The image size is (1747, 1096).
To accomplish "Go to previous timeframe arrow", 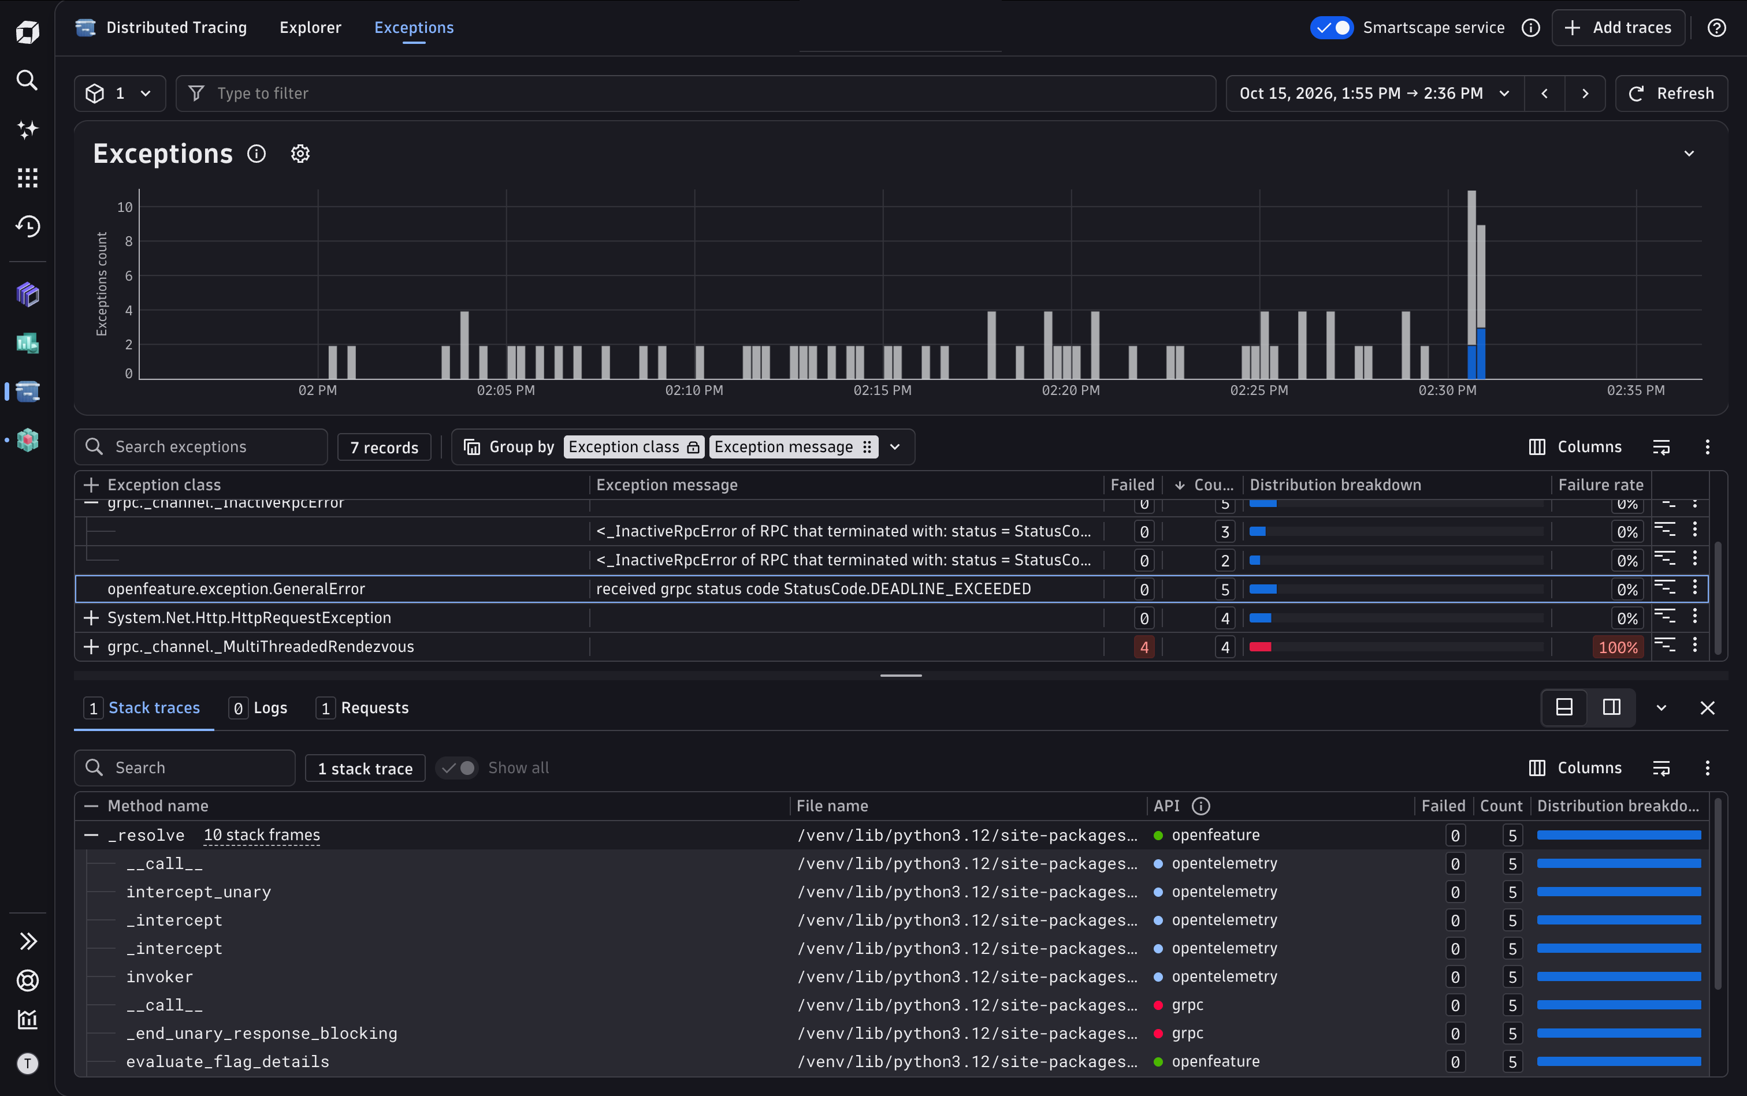I will [x=1545, y=94].
